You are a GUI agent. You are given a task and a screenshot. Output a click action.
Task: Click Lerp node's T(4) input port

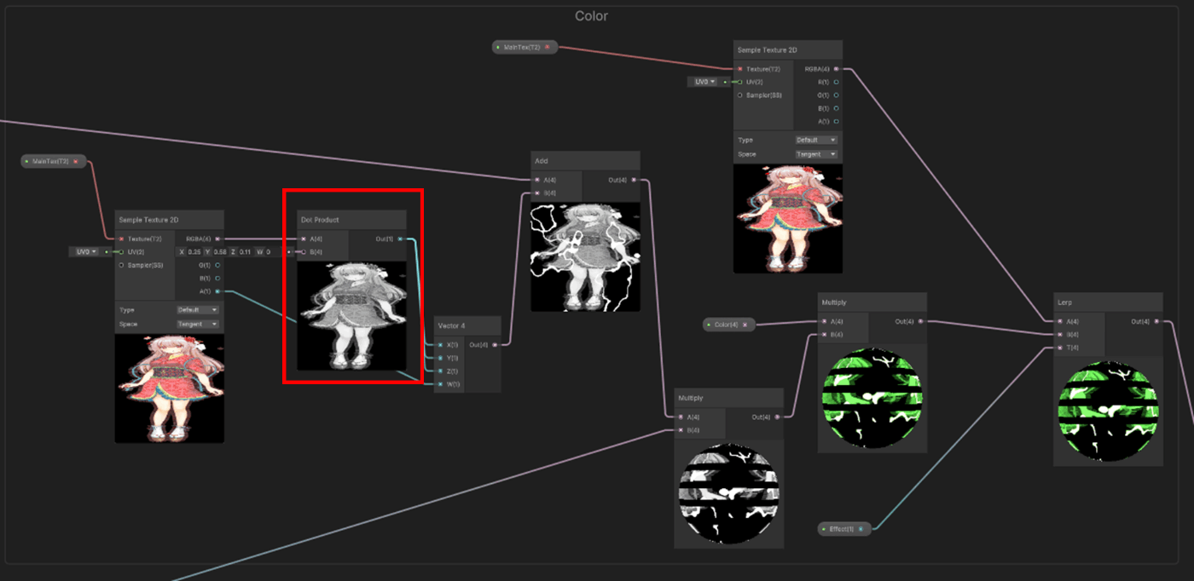coord(1059,348)
